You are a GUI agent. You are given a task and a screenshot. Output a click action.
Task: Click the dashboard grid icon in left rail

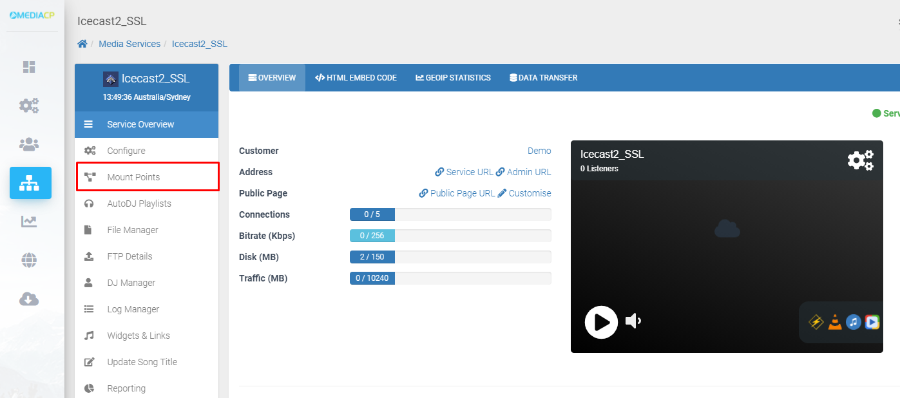(29, 67)
